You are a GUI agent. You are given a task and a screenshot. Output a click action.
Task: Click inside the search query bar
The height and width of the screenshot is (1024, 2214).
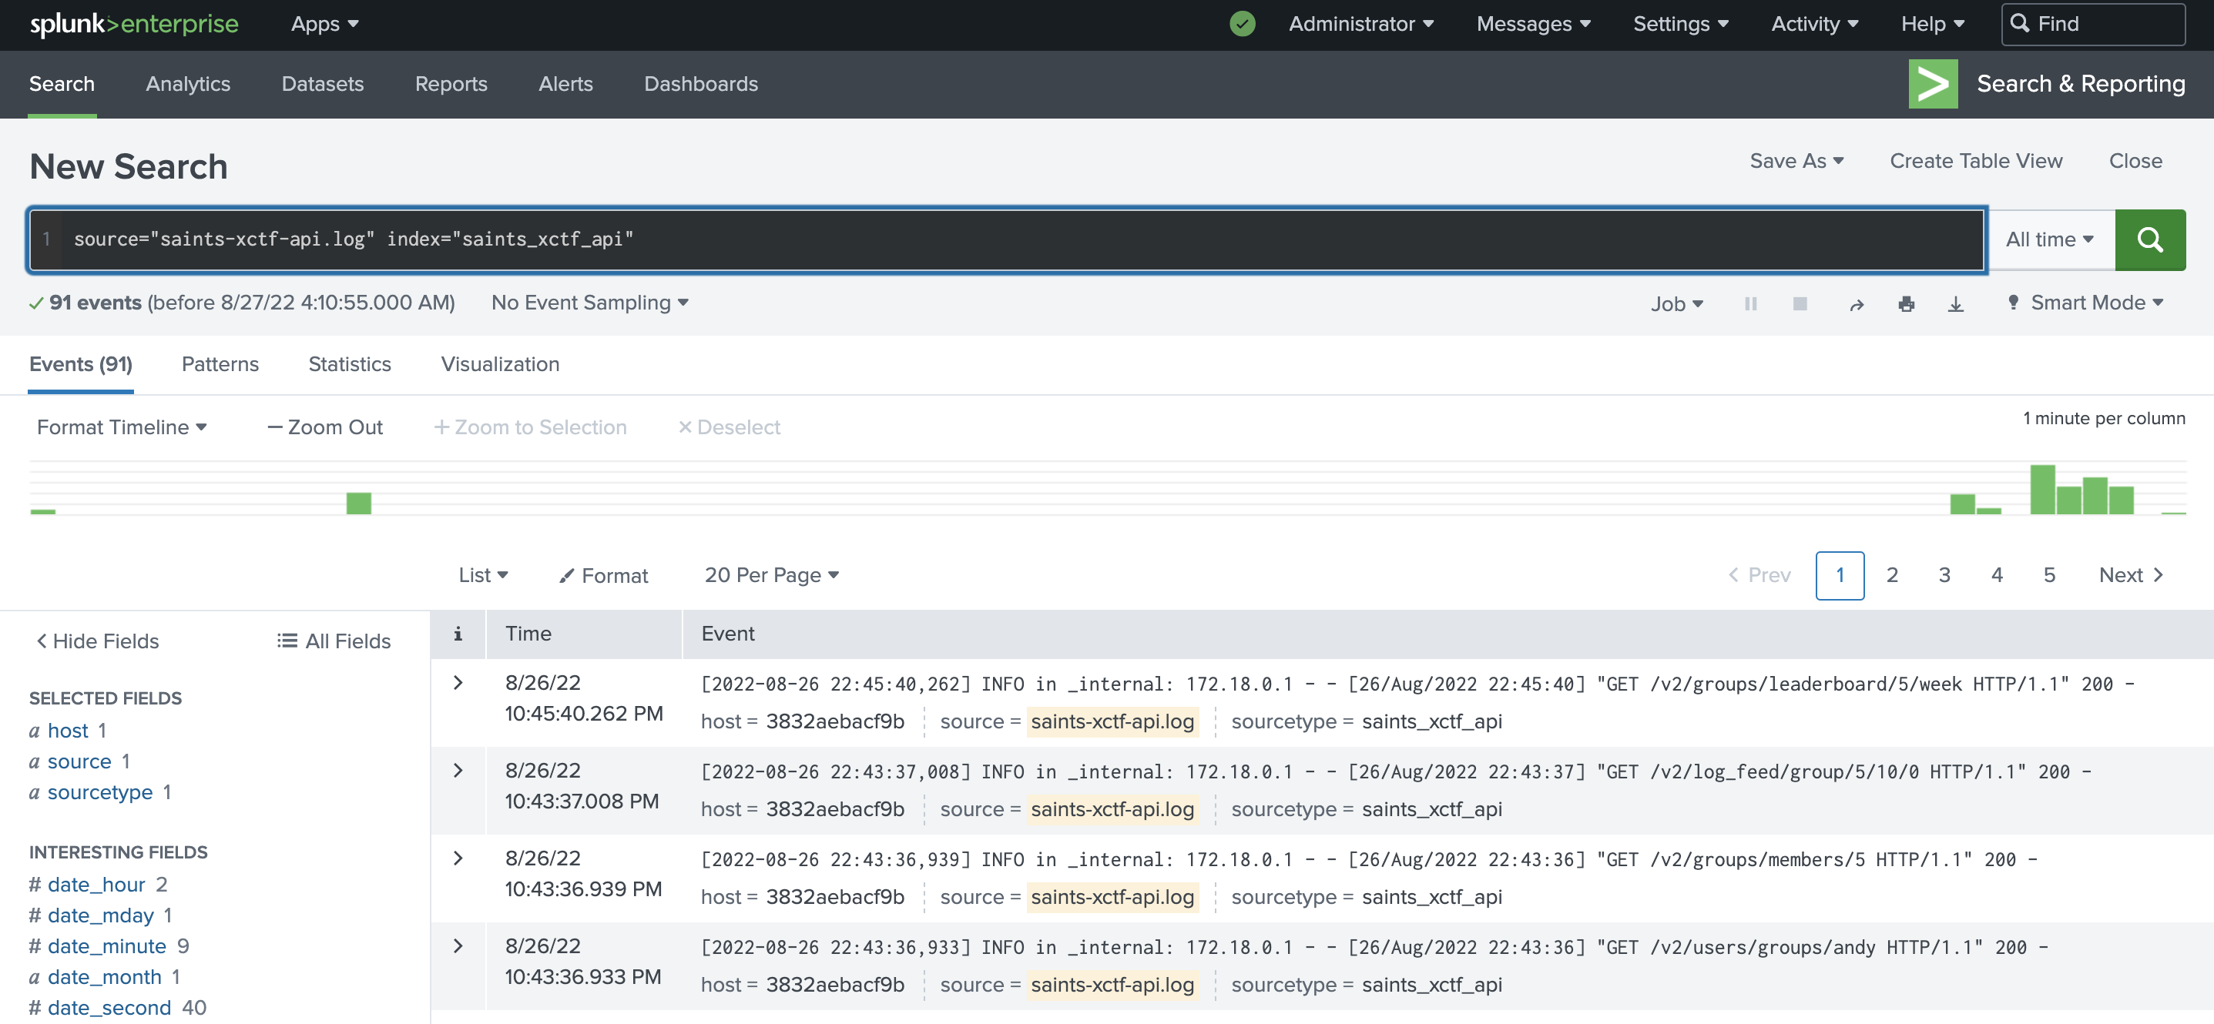coord(1006,239)
